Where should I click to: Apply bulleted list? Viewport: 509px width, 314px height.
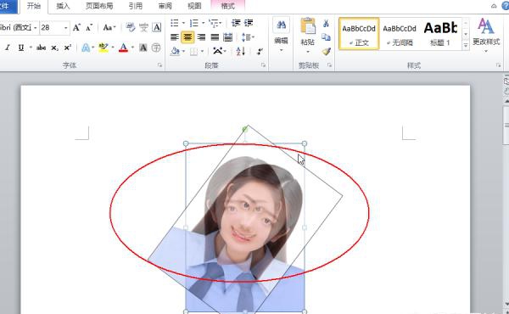(175, 23)
